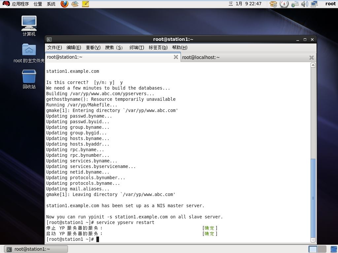Select the root@station1:~ tab
Viewport: 338px width, 253px height.
[113, 57]
